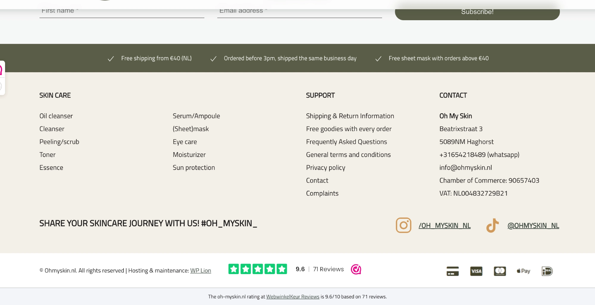This screenshot has height=305, width=595.
Task: Click the WebwinkelKeur pink badge icon
Action: pos(356,269)
